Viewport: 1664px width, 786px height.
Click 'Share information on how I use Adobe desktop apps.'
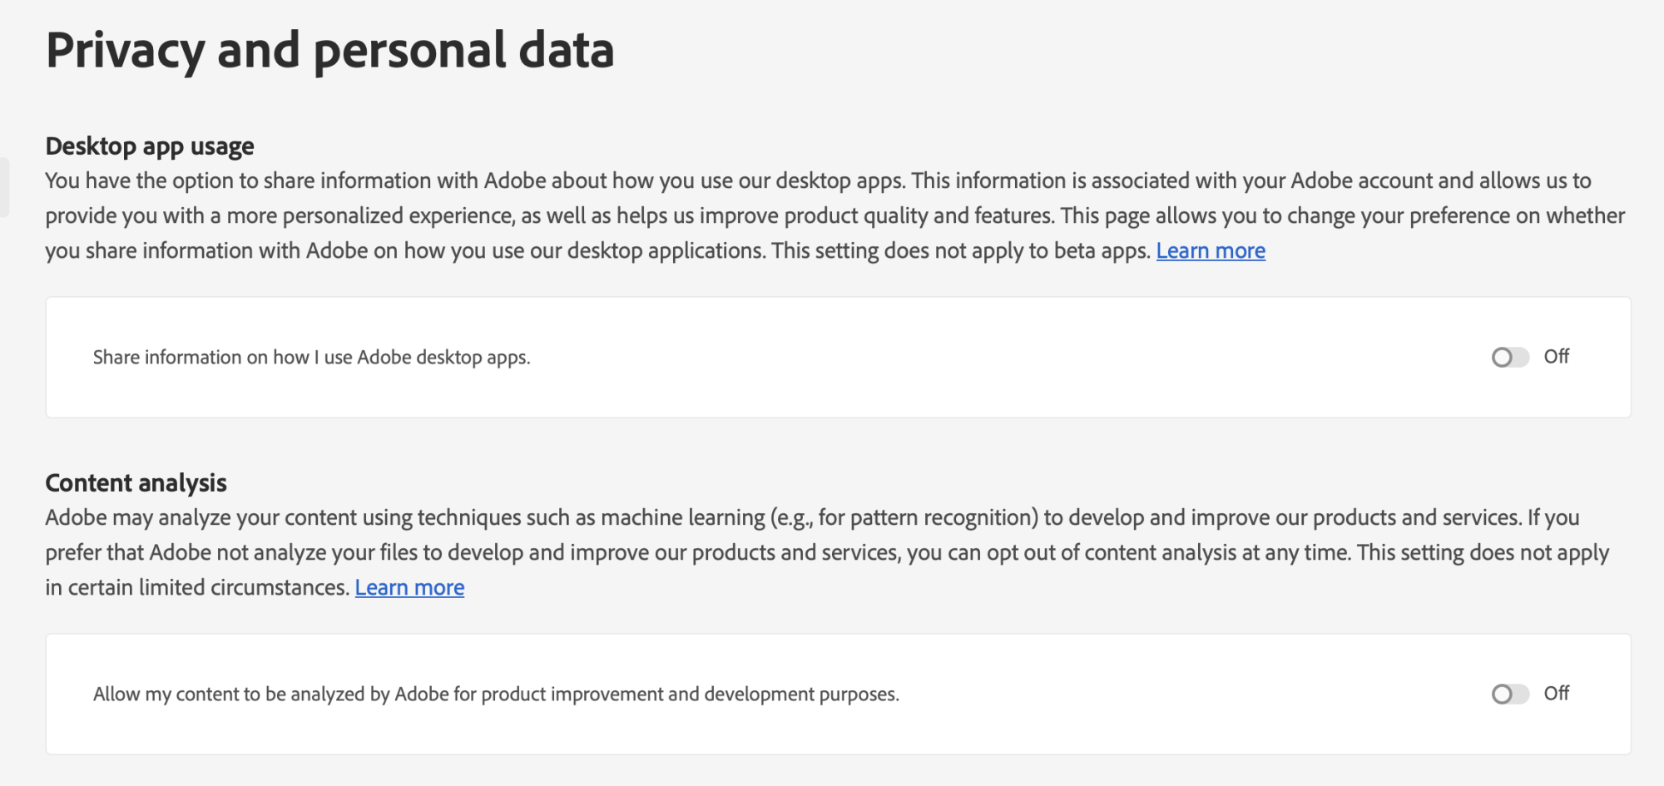pyautogui.click(x=312, y=358)
